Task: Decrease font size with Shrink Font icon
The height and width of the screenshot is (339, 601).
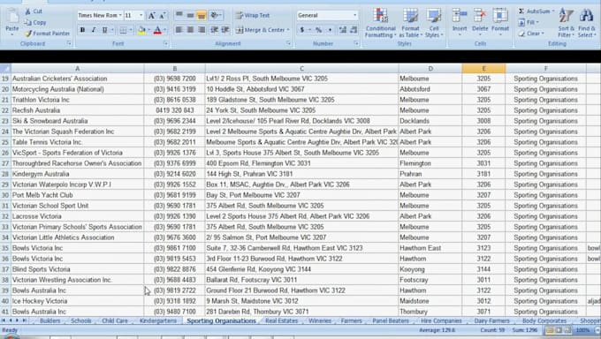Action: [x=162, y=15]
